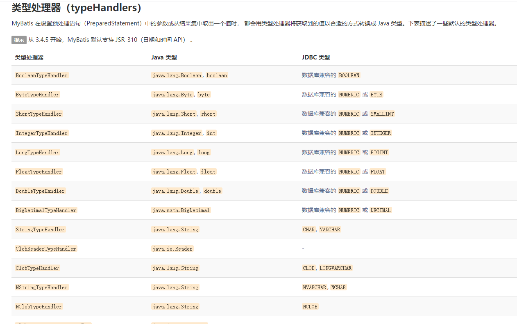Click the BIGINT JDBC type tag
Viewport: 517px width, 324px height.
(379, 152)
